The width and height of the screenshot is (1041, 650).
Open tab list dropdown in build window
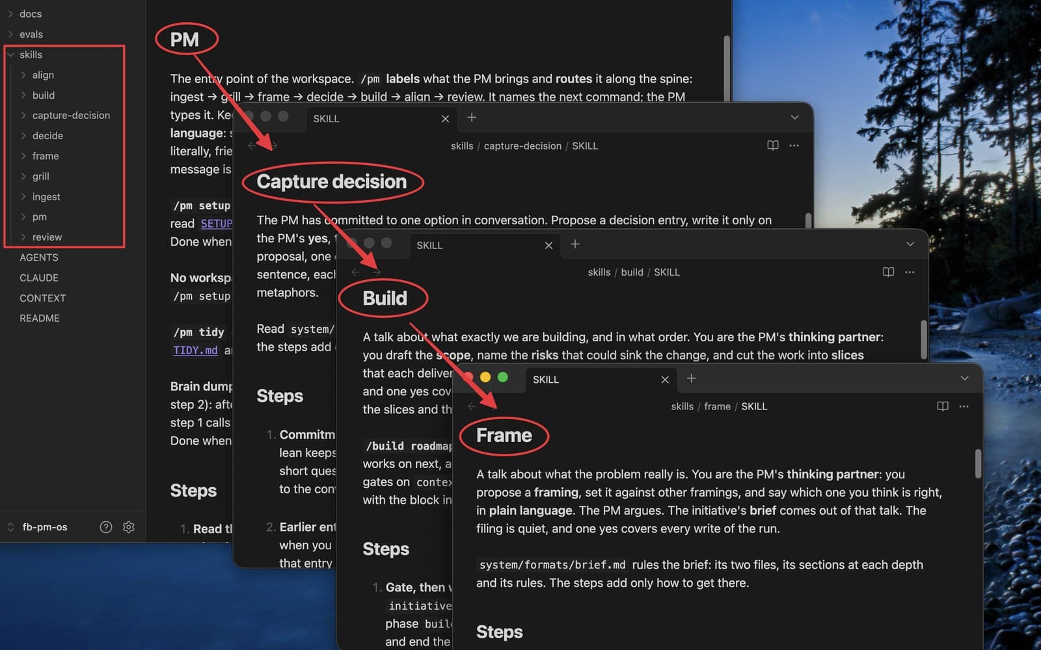[910, 244]
